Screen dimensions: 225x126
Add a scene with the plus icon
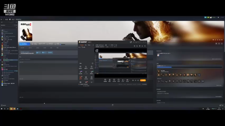coord(93,45)
